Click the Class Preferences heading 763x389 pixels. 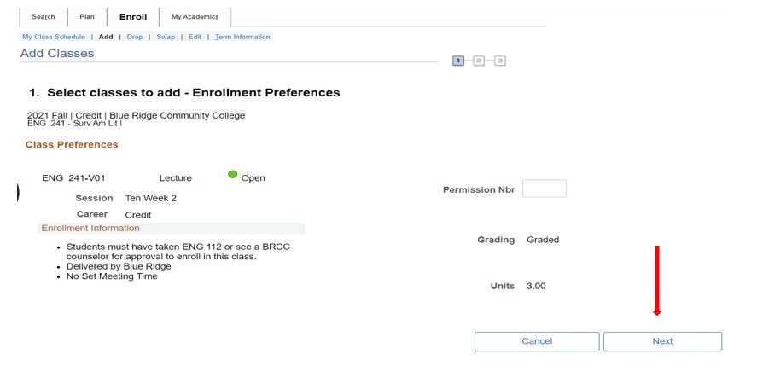[x=72, y=145]
